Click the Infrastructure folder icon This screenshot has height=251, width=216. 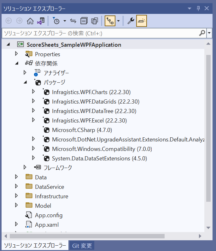tap(29, 196)
